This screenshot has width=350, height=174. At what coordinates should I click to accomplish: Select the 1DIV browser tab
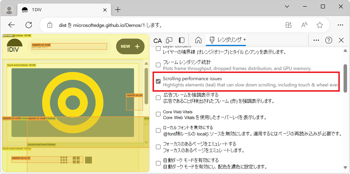(58, 9)
